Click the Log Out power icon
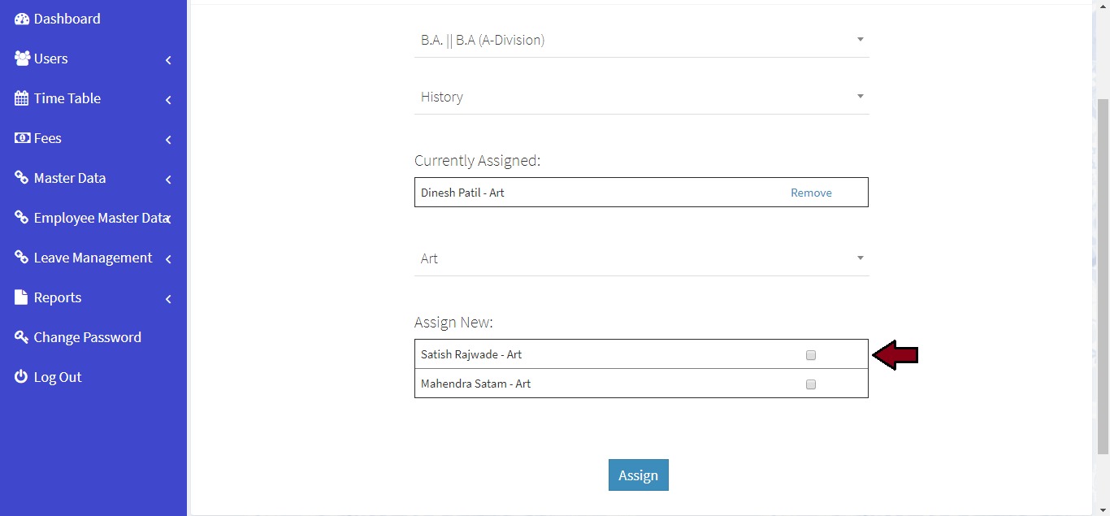 pos(22,377)
